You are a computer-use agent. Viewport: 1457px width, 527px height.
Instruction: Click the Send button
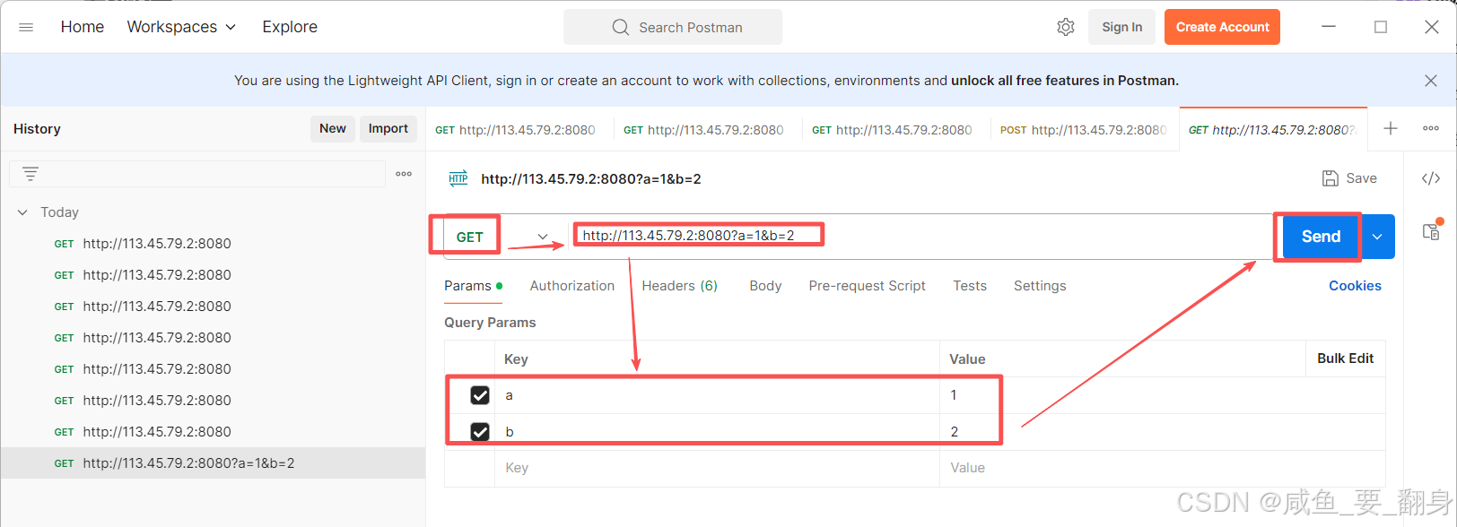1321,237
